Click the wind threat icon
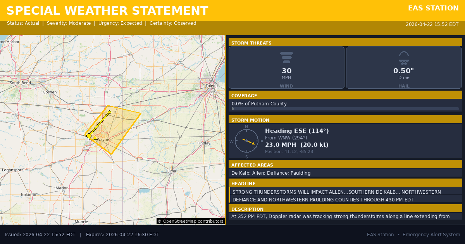Viewport: 465px width, 244px height. pyautogui.click(x=286, y=57)
